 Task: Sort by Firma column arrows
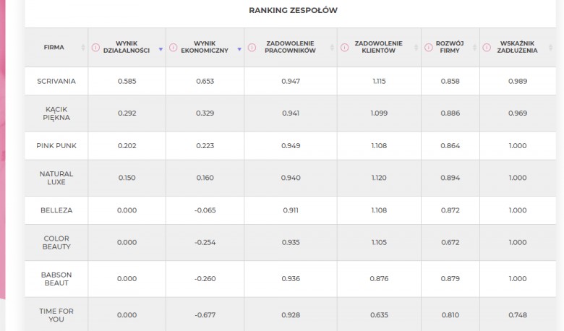click(x=83, y=48)
